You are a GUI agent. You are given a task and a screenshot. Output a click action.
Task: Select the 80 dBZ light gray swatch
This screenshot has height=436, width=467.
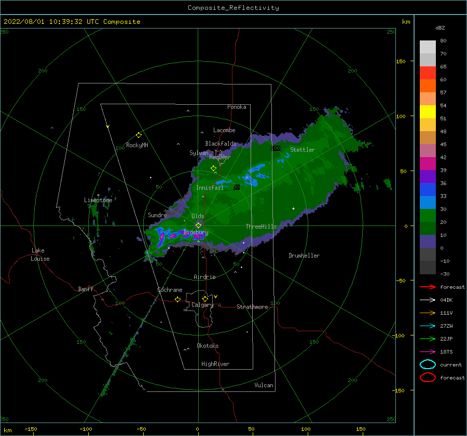coord(428,47)
